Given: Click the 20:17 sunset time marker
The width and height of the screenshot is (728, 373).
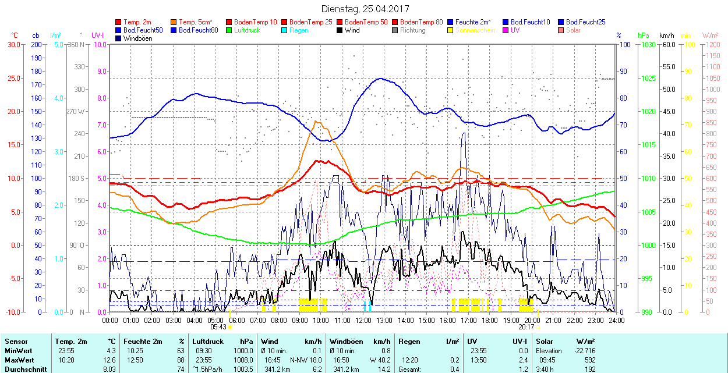Looking at the screenshot, I should pyautogui.click(x=527, y=327).
